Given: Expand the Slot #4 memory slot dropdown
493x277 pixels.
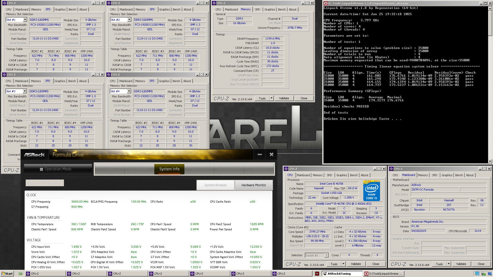Looking at the screenshot, I should tap(129, 91).
